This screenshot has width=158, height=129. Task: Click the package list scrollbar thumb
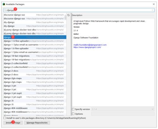coord(65,17)
